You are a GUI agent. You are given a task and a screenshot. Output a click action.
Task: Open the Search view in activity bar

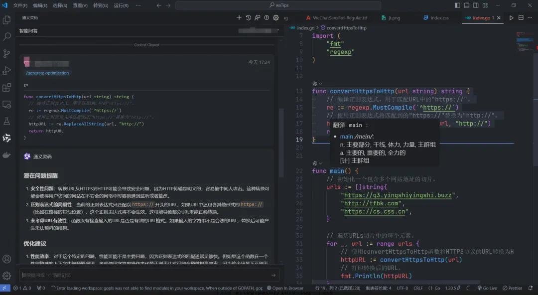coord(7,37)
